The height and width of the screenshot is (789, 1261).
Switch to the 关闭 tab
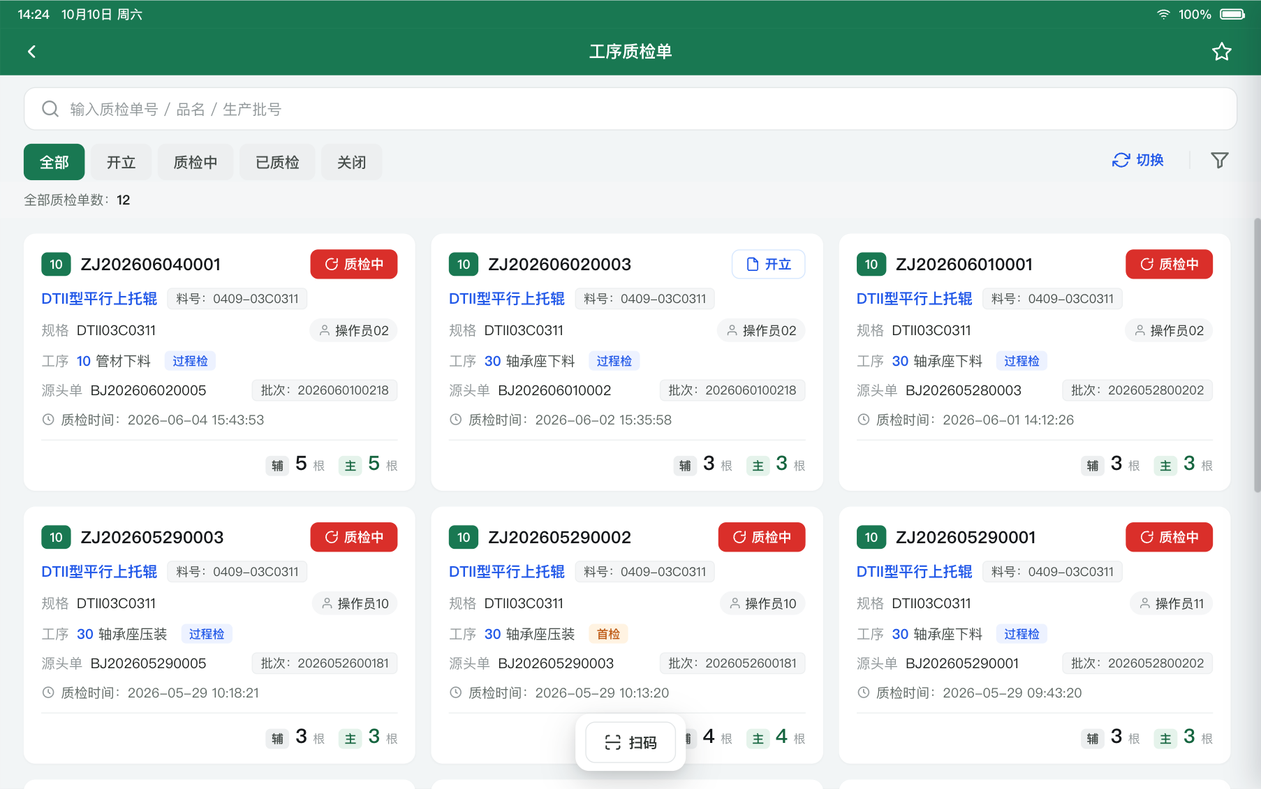(x=351, y=162)
